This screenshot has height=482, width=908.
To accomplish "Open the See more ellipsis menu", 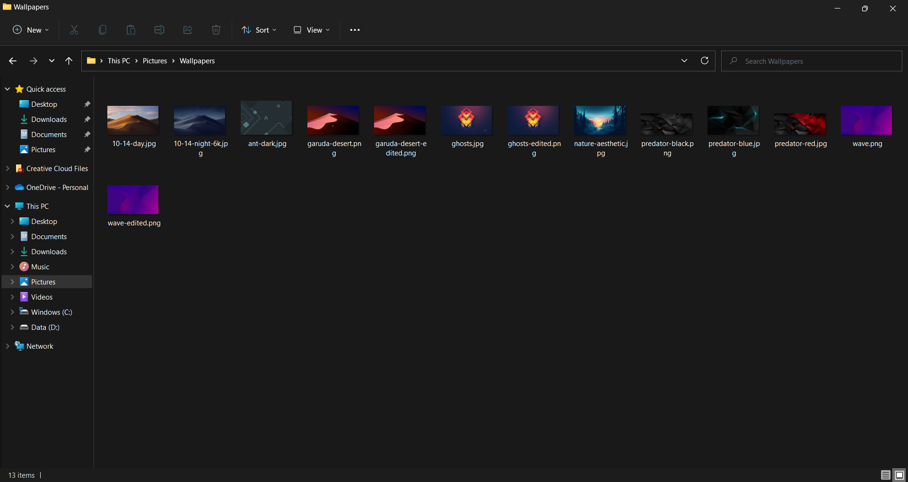I will 355,30.
